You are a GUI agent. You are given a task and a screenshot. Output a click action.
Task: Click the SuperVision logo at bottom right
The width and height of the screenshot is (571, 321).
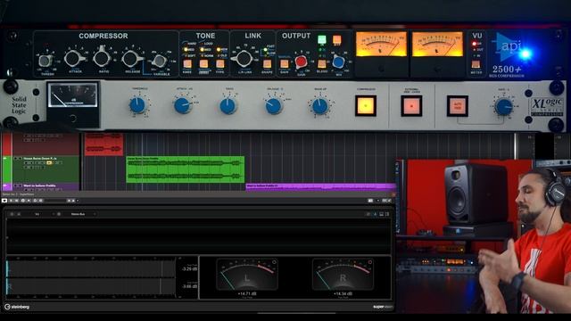383,307
